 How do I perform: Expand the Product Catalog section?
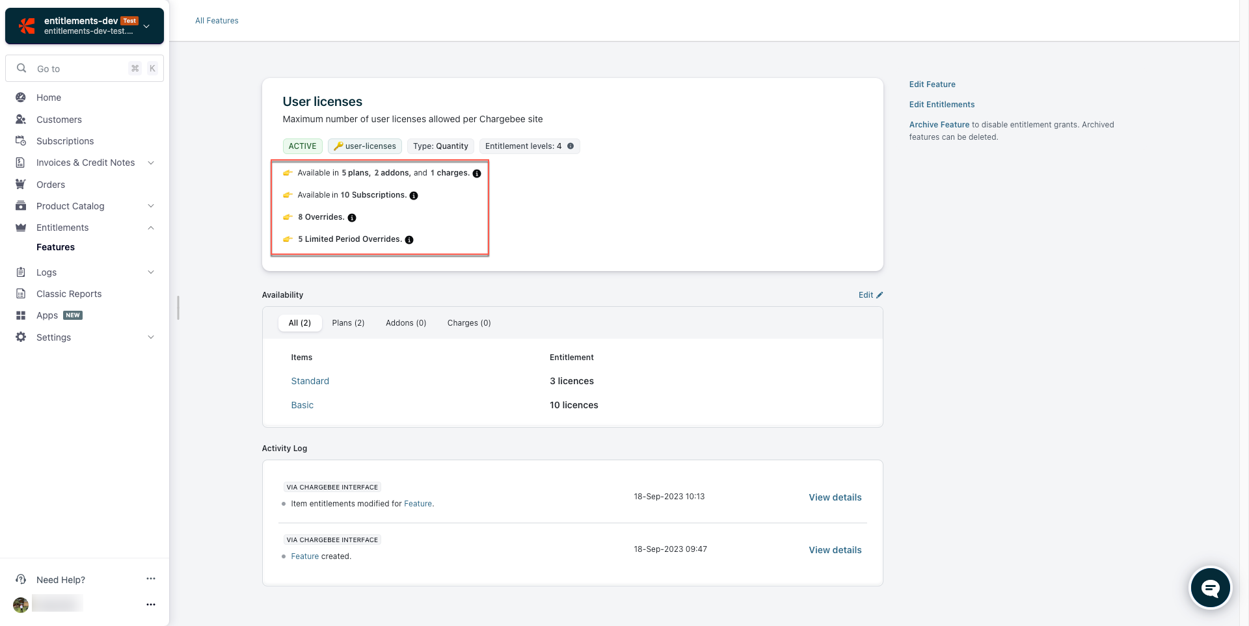click(x=151, y=206)
